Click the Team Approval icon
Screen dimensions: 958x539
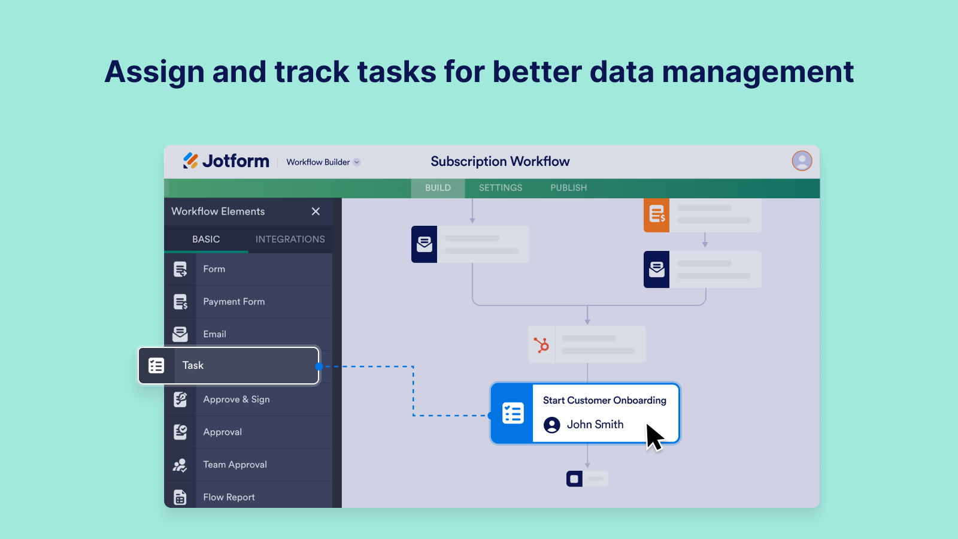click(x=180, y=465)
